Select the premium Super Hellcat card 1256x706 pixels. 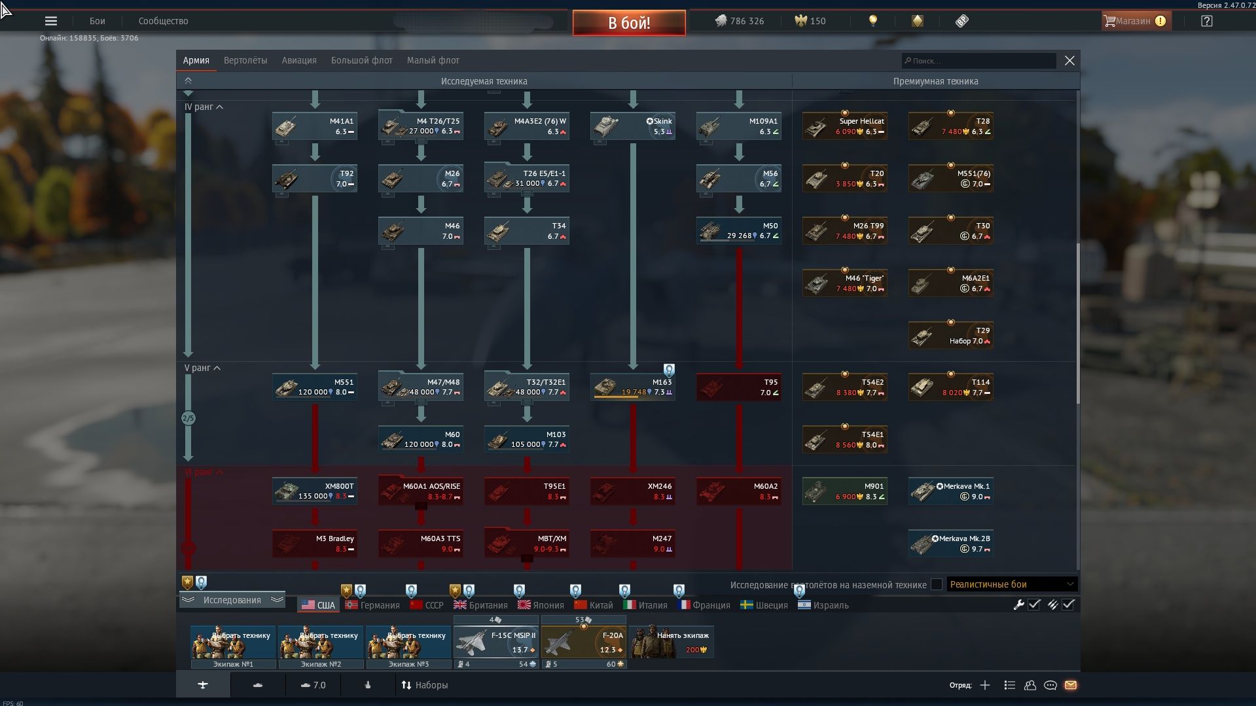[845, 126]
